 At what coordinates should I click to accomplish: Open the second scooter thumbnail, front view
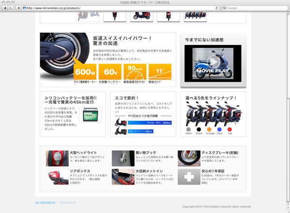pos(115,16)
